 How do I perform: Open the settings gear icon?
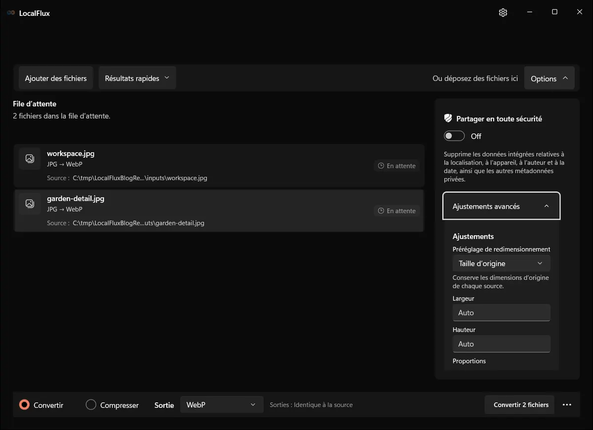point(503,12)
